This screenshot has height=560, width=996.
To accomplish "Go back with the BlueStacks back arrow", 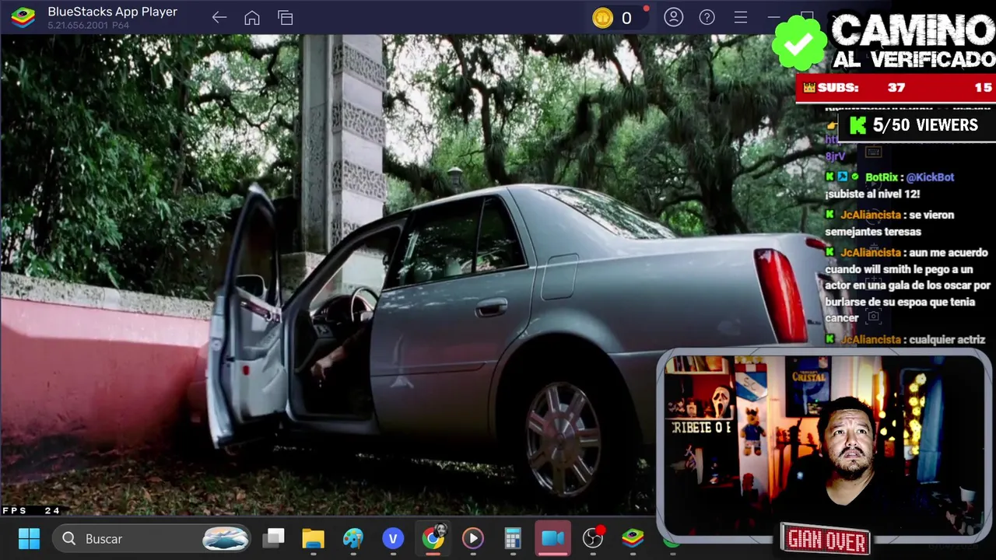I will (219, 17).
